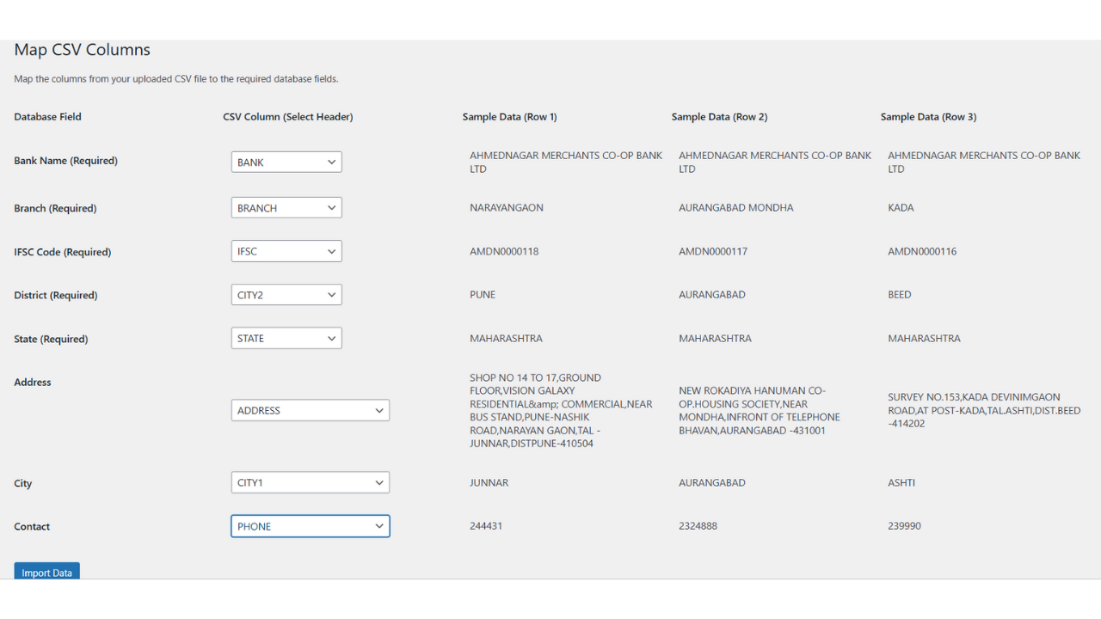Open the CITY1 column dropdown
This screenshot has height=619, width=1101.
click(311, 482)
